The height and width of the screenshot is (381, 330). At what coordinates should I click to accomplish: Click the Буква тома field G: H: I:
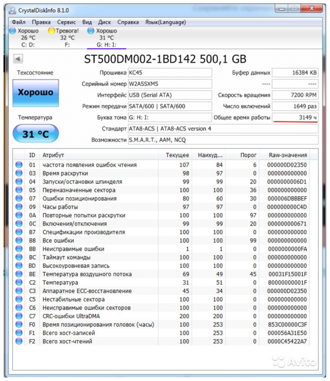pos(170,117)
